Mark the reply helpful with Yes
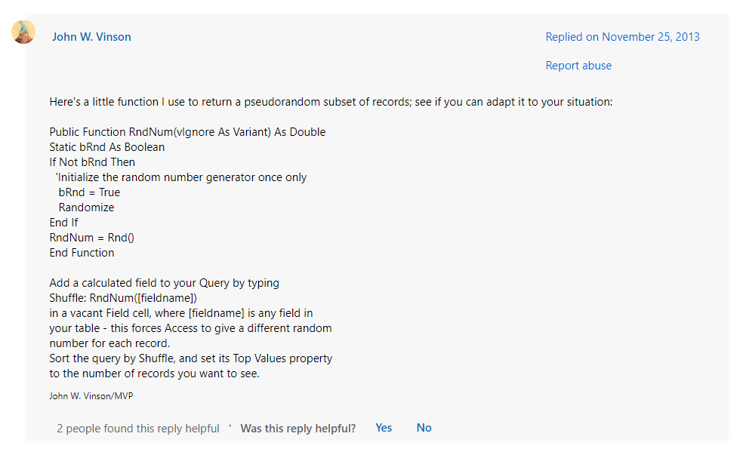 (x=384, y=428)
